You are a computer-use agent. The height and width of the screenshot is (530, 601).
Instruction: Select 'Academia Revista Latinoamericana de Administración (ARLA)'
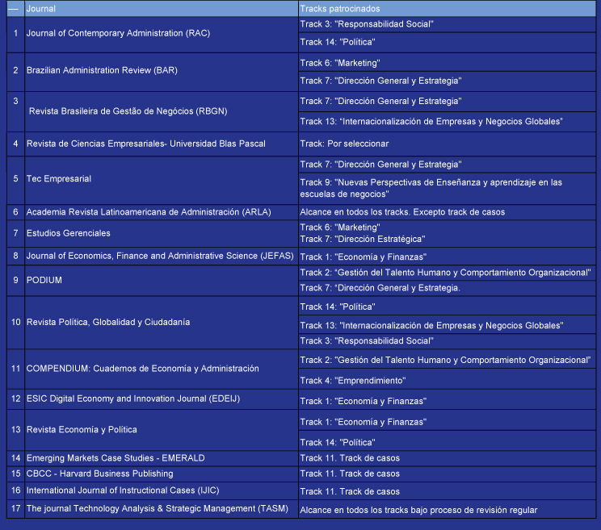(162, 212)
